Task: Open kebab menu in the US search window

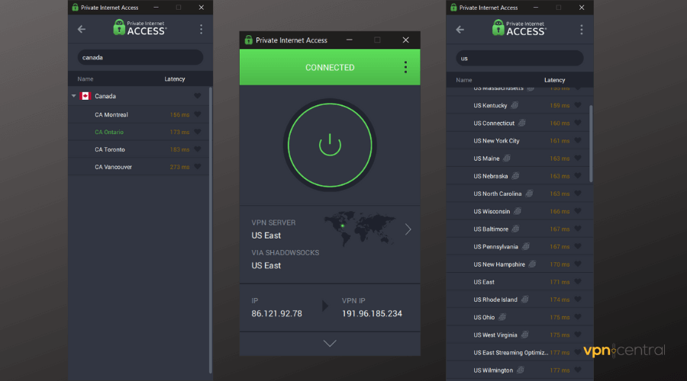Action: coord(580,30)
